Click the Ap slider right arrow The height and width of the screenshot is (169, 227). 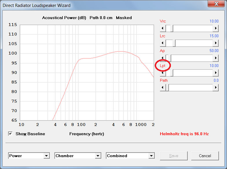215,58
